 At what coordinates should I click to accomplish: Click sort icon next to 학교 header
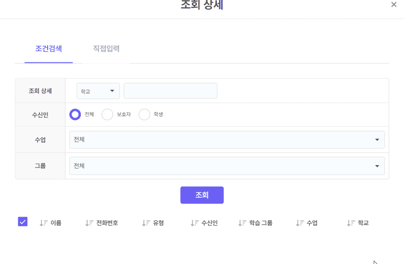[x=351, y=223]
